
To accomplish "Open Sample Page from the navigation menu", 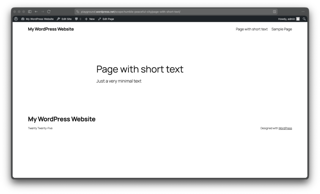I will pyautogui.click(x=282, y=29).
